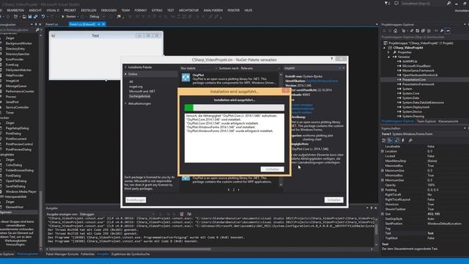Click the save icon in the main toolbar
This screenshot has height=264, width=469.
click(x=30, y=16)
